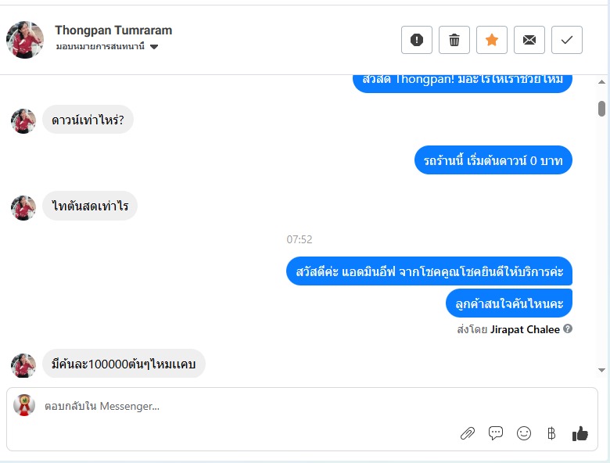Viewport: 610px width, 463px height.
Task: Open saved replies speech bubble icon
Action: (x=496, y=433)
